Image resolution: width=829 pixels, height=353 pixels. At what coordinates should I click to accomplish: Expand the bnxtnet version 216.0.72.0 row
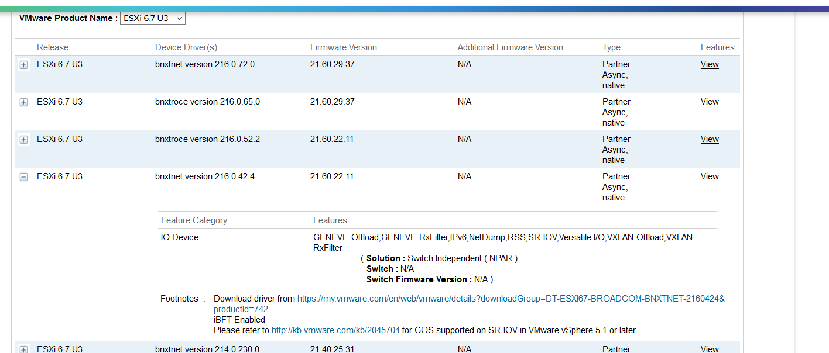(x=23, y=65)
